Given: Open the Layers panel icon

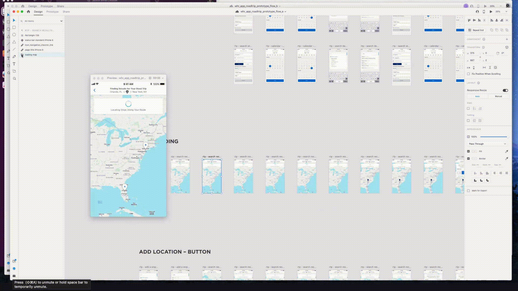Looking at the screenshot, I should (x=14, y=269).
